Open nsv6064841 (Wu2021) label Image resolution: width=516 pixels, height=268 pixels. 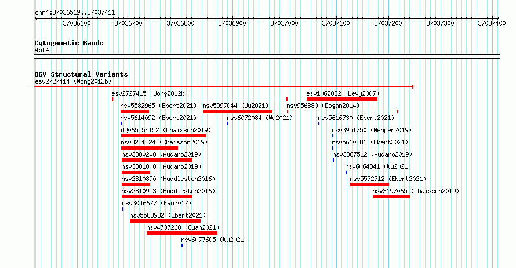pyautogui.click(x=378, y=166)
